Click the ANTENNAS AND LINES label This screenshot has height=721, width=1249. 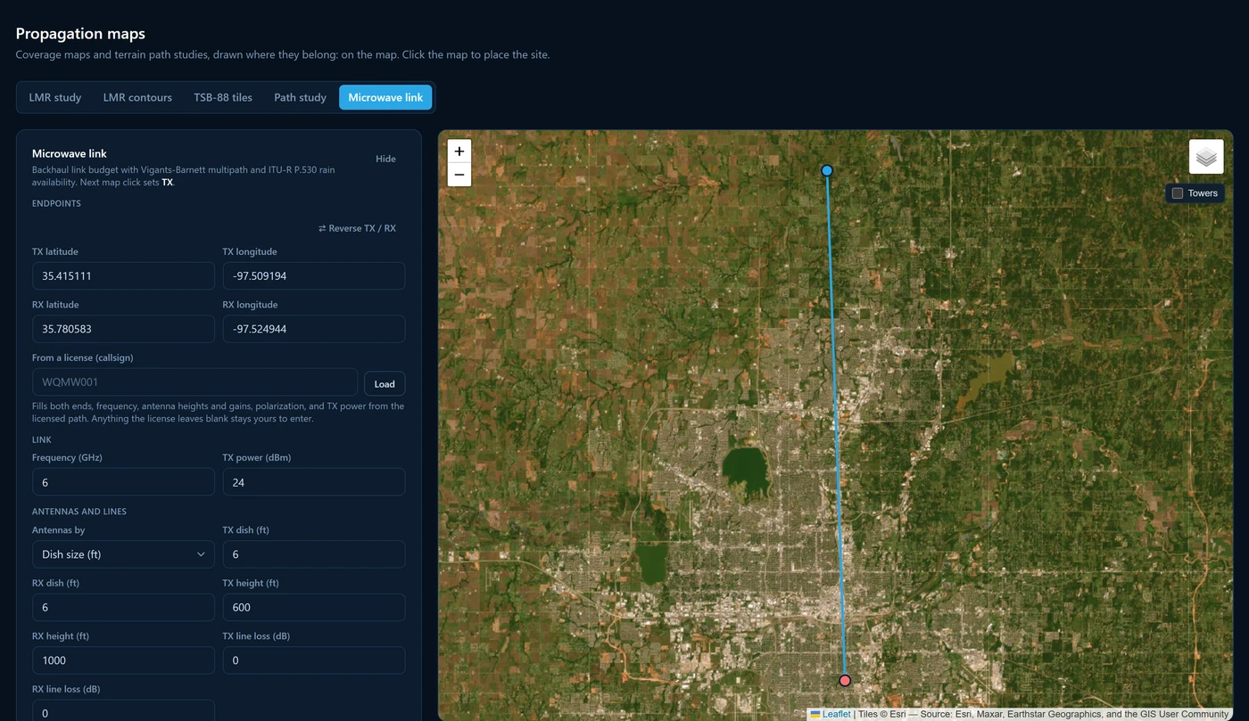point(79,512)
